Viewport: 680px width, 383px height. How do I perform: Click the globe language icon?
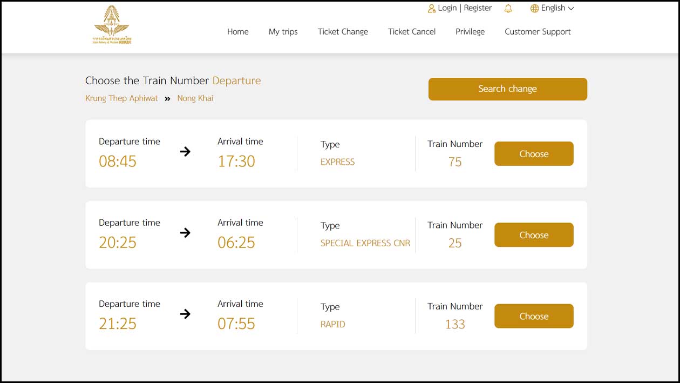click(534, 8)
